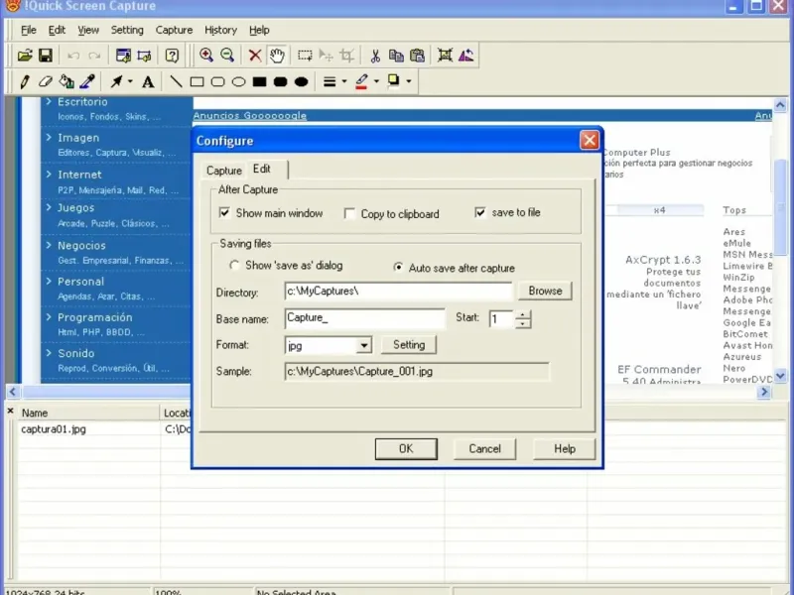Click the Base name input field
Screen dimensions: 794x595
click(364, 318)
